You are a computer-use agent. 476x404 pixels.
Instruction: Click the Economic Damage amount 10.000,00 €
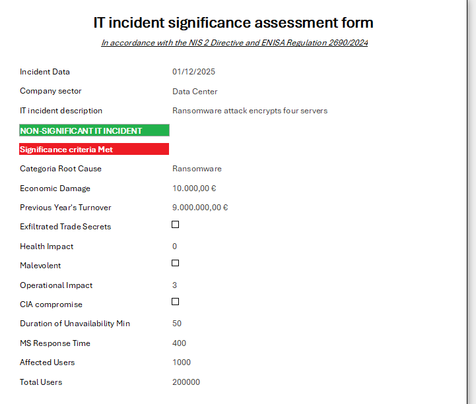click(194, 188)
